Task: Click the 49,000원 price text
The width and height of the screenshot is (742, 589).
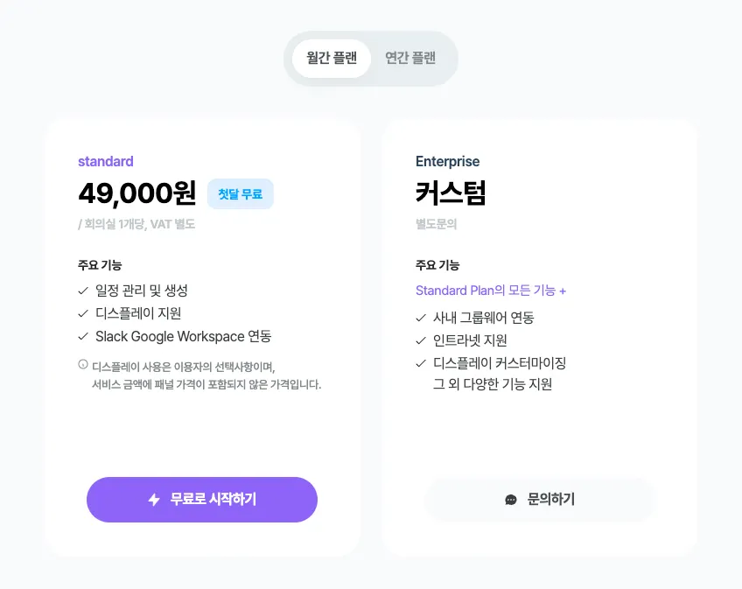Action: click(x=136, y=193)
